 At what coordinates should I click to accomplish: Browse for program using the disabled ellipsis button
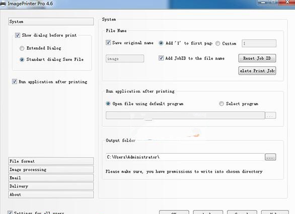(x=270, y=115)
